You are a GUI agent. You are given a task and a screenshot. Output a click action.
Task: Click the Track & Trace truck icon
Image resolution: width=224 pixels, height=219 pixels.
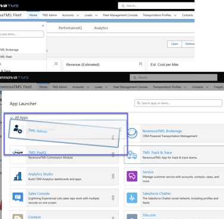click(x=132, y=155)
